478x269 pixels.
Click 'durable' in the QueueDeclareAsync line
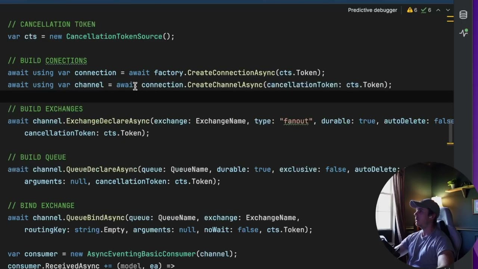[231, 169]
